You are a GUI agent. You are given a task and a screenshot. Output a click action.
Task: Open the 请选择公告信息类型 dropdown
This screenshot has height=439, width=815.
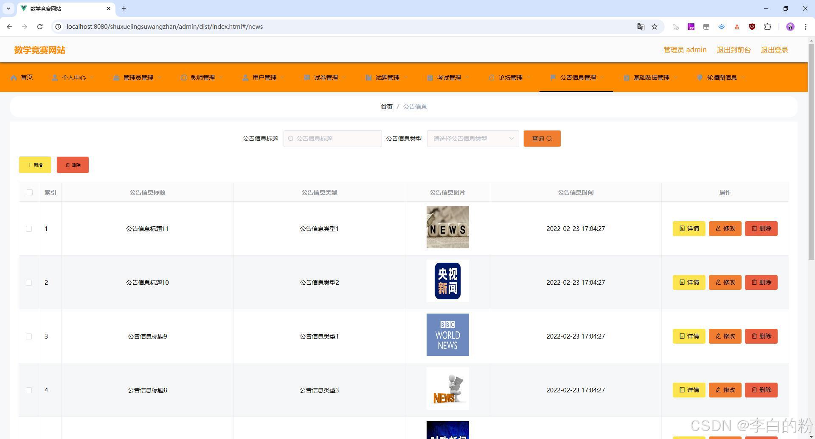point(473,139)
